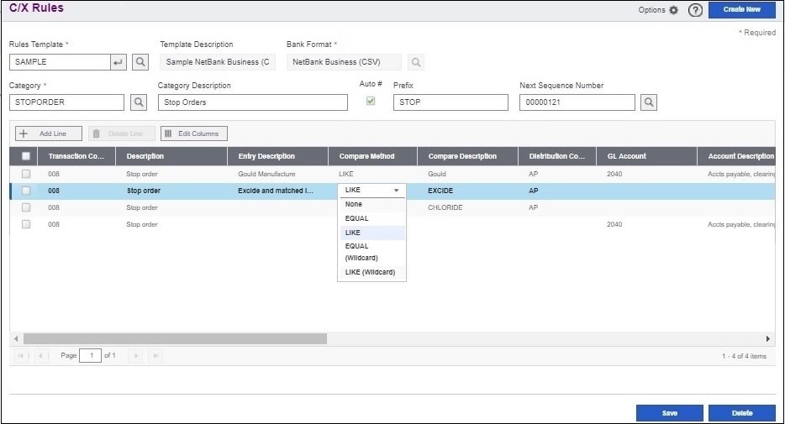This screenshot has height=424, width=785.
Task: Click into the Prefix input field
Action: pos(450,102)
